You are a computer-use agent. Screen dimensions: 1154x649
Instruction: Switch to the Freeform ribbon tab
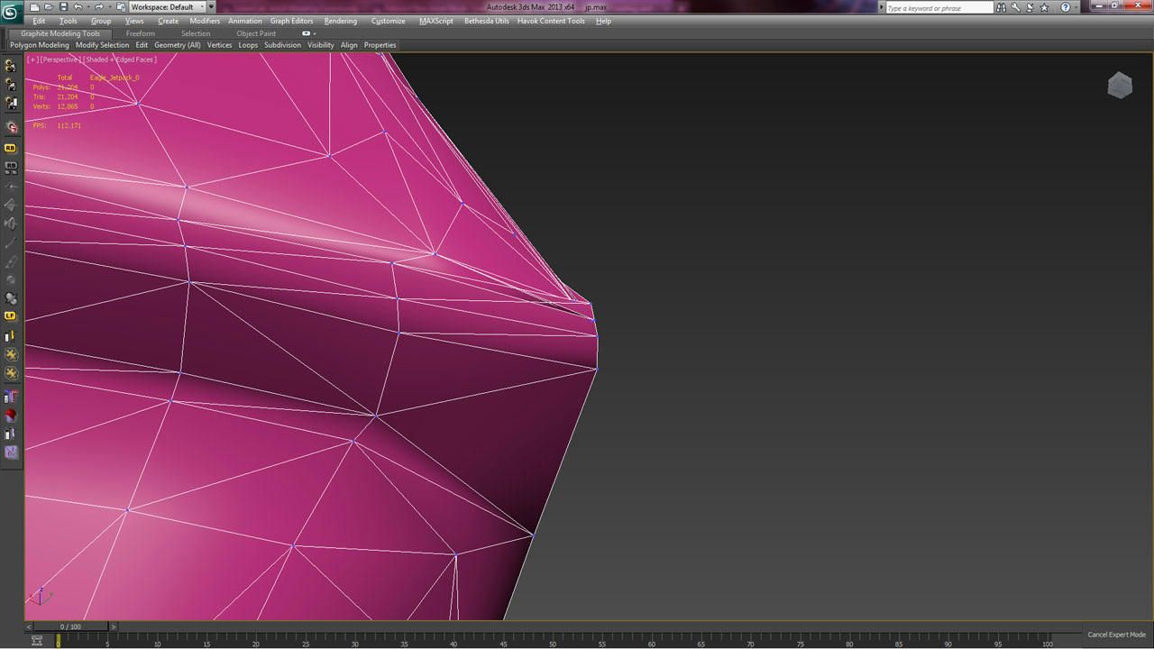point(141,33)
